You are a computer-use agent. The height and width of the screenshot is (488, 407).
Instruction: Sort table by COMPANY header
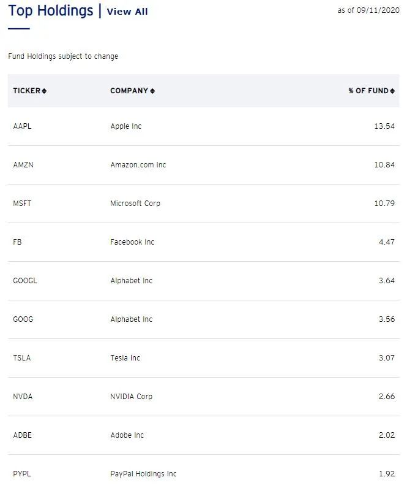click(129, 91)
